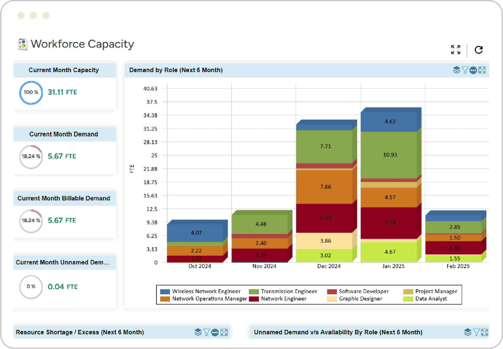Click Jan 2025 green segment labeled 10.93
The image size is (503, 349).
pos(389,155)
